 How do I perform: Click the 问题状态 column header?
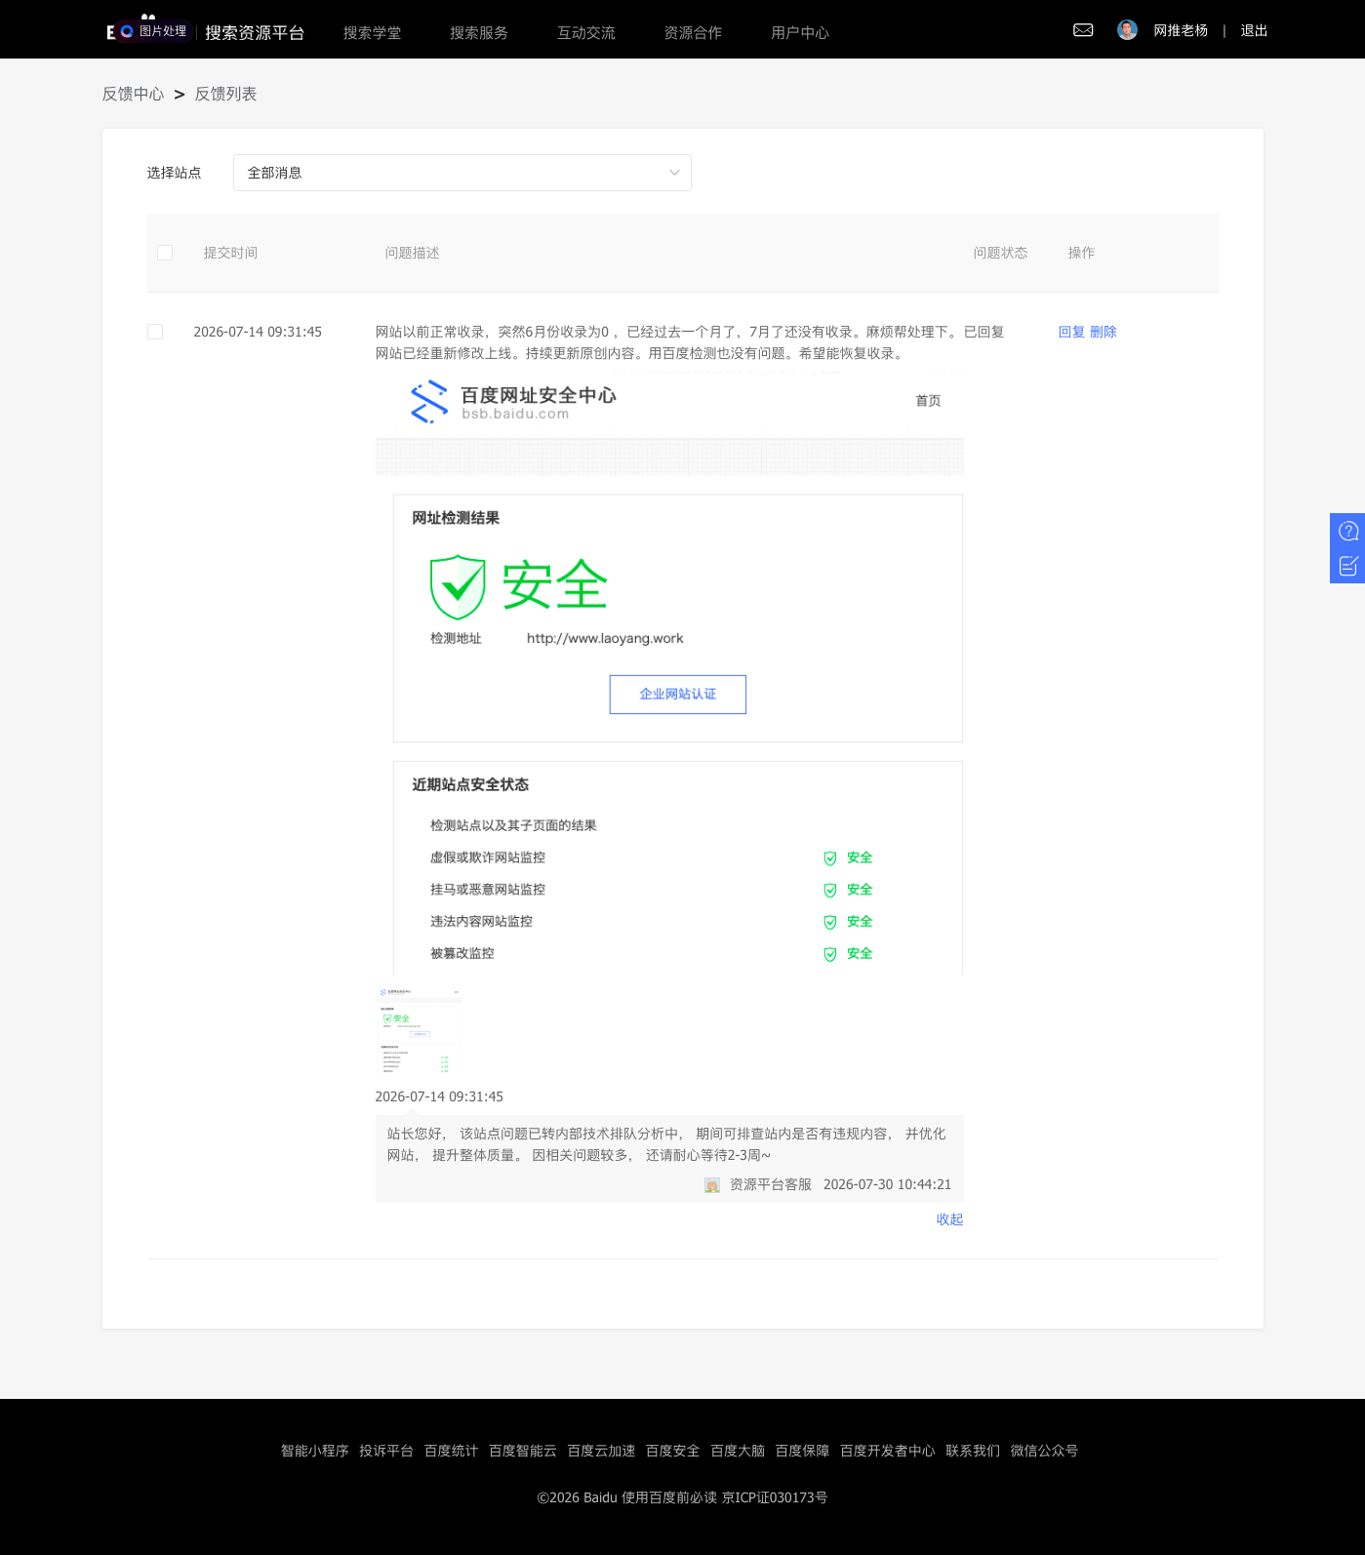point(1000,253)
